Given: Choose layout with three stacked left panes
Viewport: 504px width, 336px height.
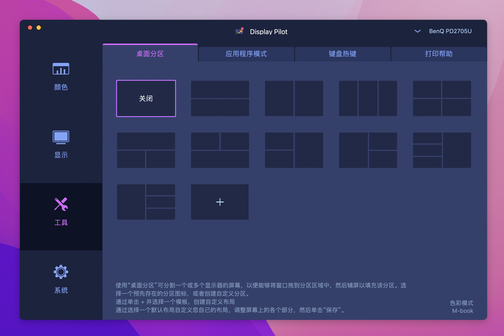Looking at the screenshot, I should tap(442, 150).
